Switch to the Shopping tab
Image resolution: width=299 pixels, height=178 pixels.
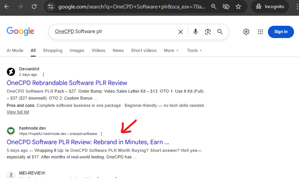53,50
